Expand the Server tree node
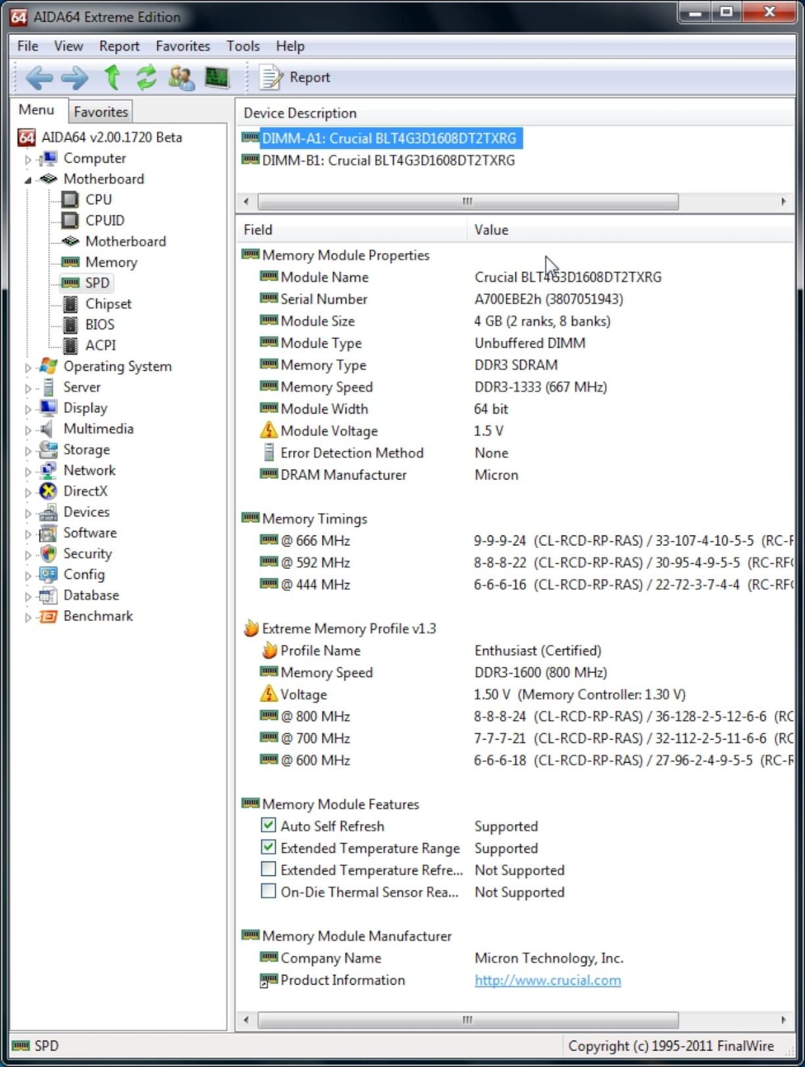Image resolution: width=805 pixels, height=1067 pixels. pyautogui.click(x=28, y=389)
